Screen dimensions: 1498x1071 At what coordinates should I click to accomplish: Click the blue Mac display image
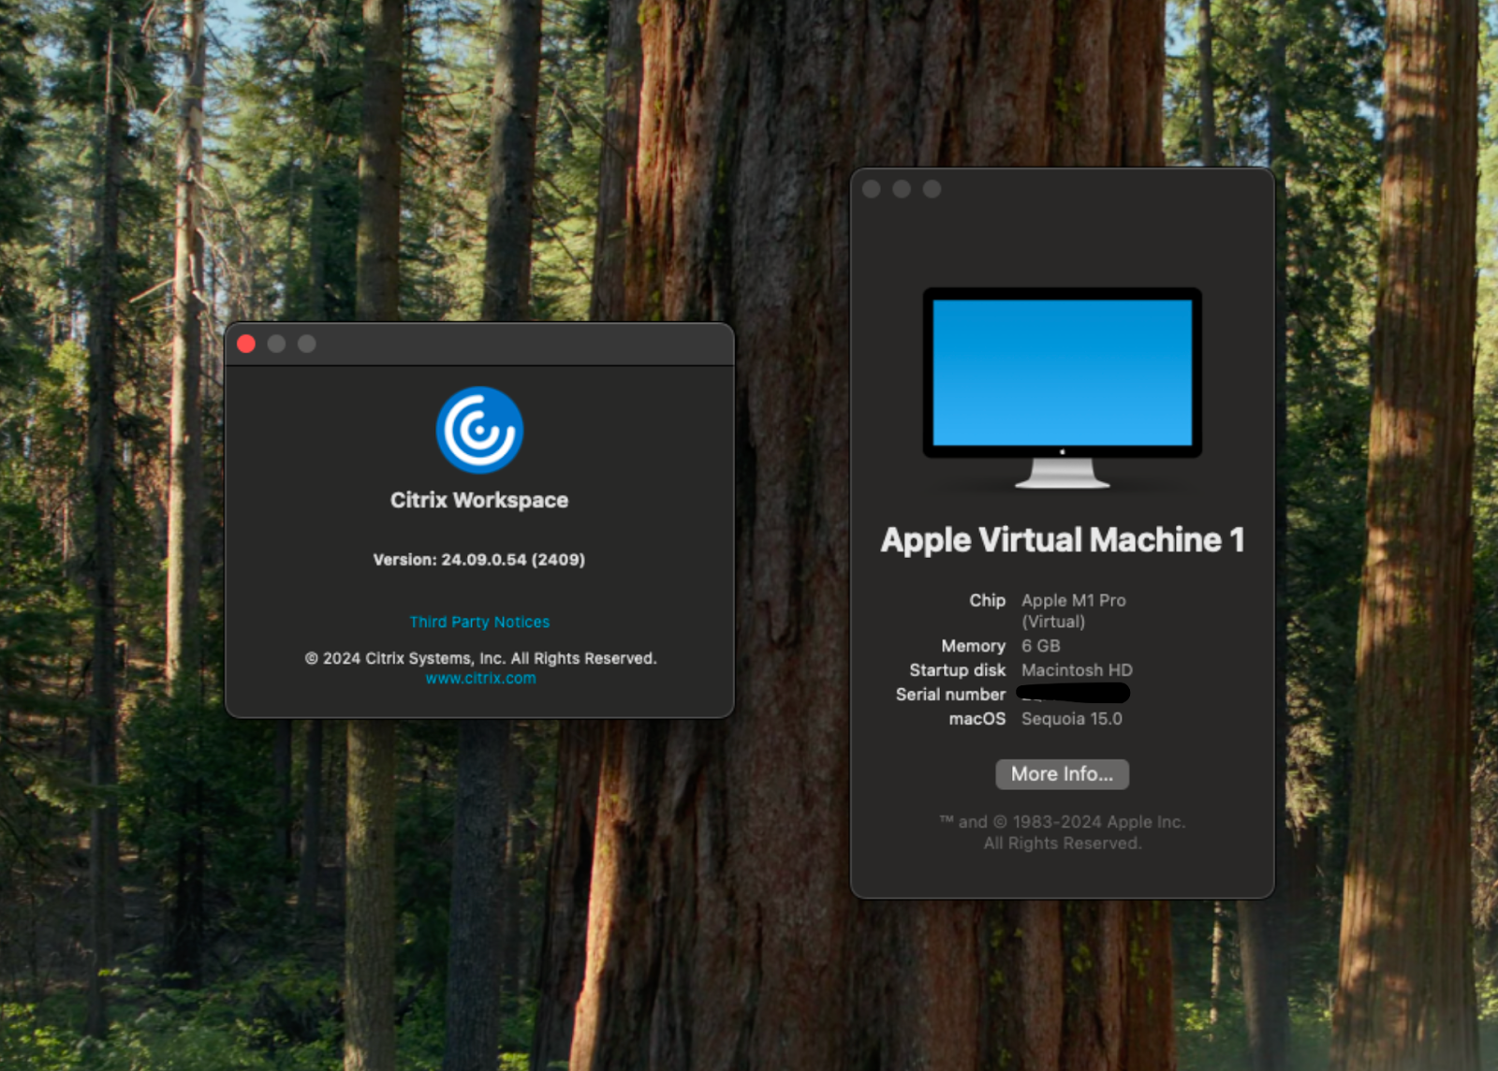click(1062, 374)
